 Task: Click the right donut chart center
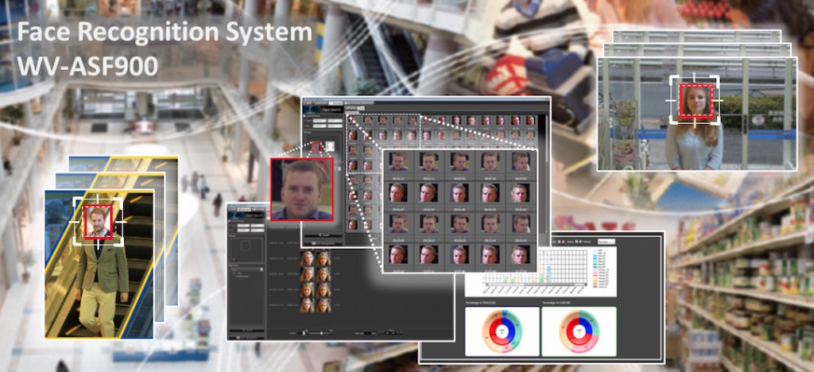(x=579, y=329)
